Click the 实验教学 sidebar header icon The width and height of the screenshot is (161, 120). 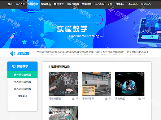(14, 66)
